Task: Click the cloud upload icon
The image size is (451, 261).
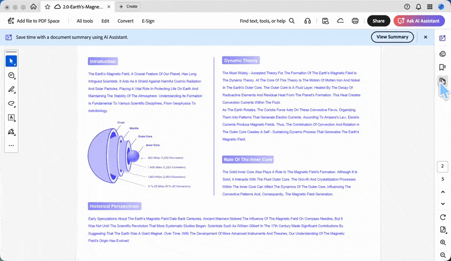Action: coord(340,21)
